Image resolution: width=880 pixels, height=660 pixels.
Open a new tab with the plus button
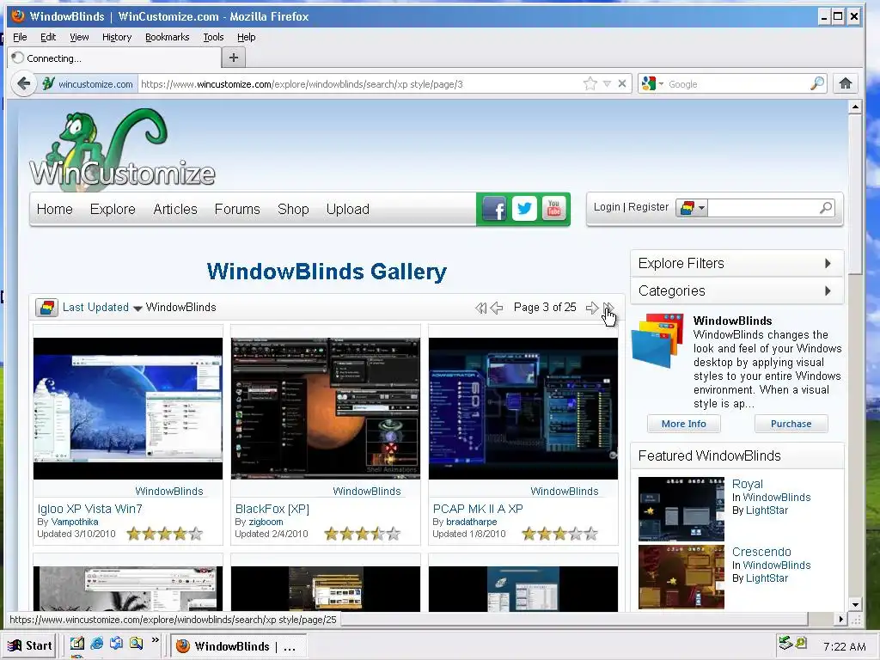click(234, 58)
